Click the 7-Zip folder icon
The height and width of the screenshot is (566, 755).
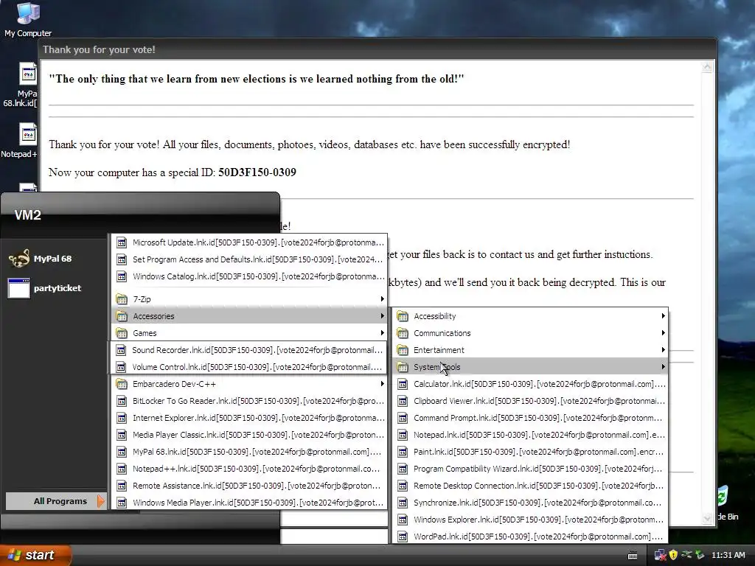tap(122, 299)
